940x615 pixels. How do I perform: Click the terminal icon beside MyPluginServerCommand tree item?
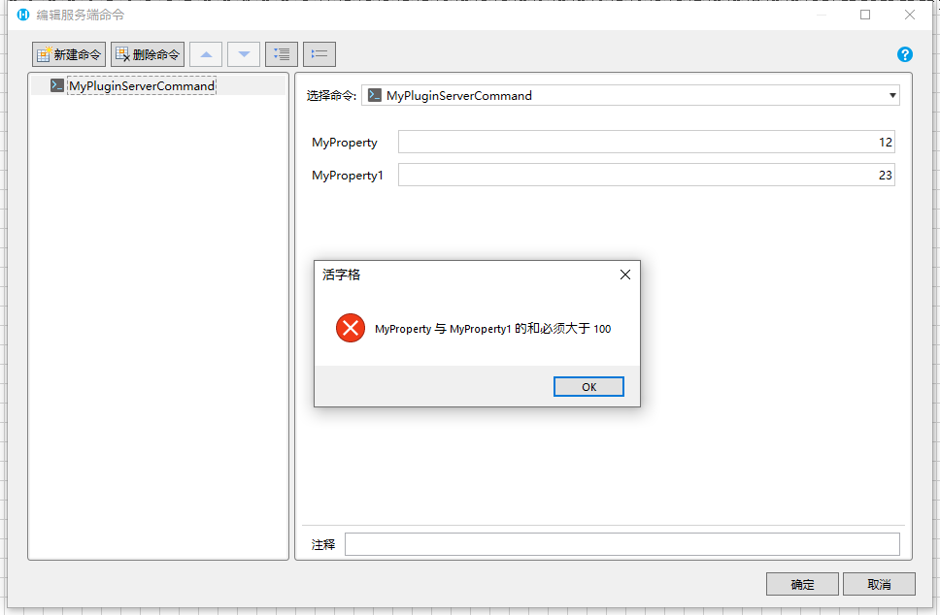tap(57, 85)
